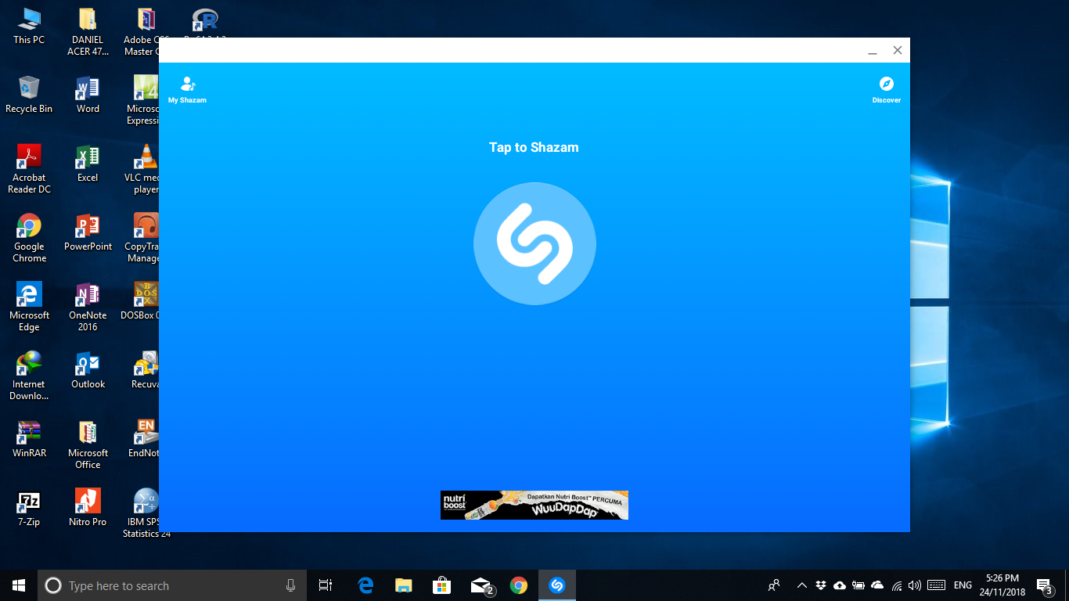Image resolution: width=1069 pixels, height=601 pixels.
Task: Open File Explorer from taskbar
Action: coord(404,585)
